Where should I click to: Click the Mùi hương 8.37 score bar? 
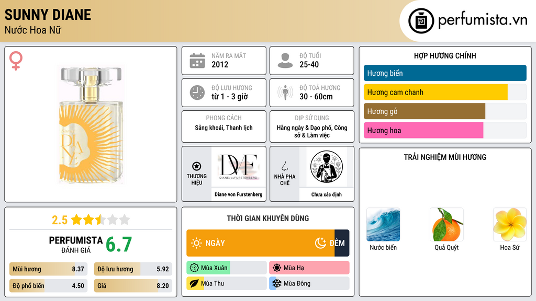pyautogui.click(x=49, y=269)
